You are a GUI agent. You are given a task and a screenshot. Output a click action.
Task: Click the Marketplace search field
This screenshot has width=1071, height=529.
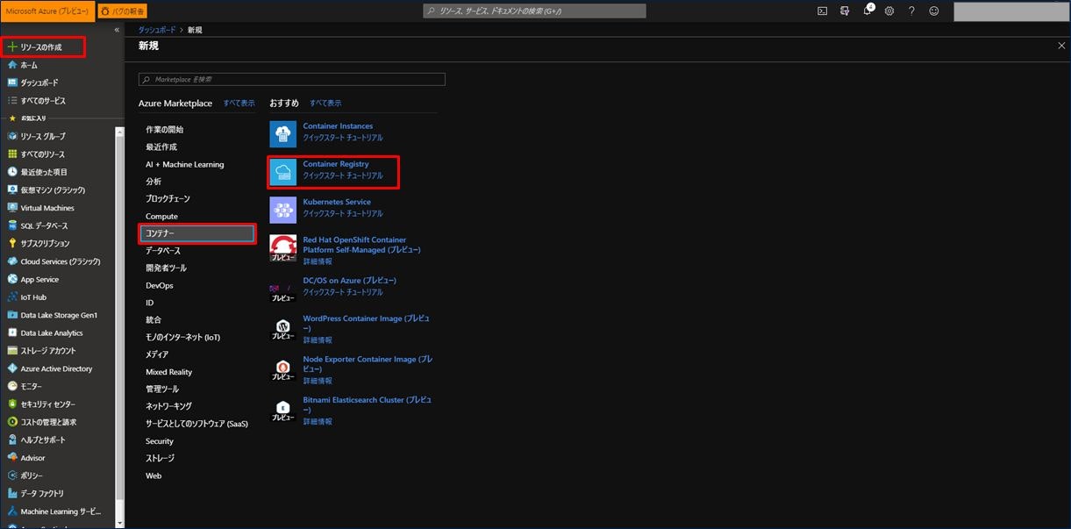292,79
